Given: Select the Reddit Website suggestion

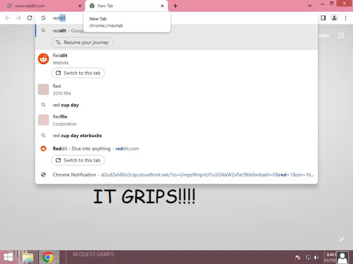Looking at the screenshot, I should click(x=176, y=59).
